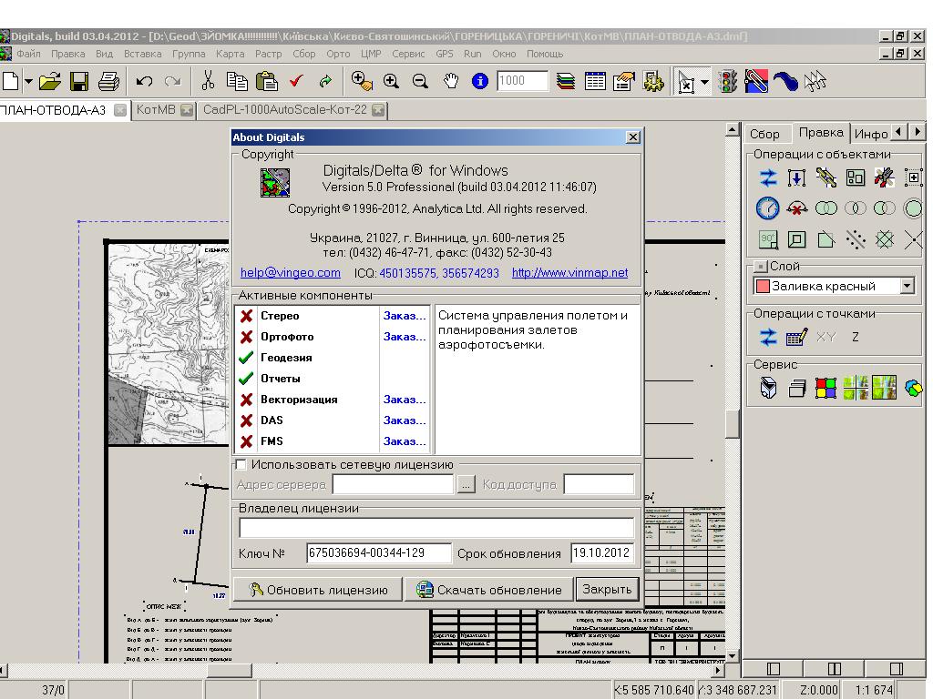Image resolution: width=933 pixels, height=699 pixels.
Task: Open the Карта menu
Action: [230, 54]
